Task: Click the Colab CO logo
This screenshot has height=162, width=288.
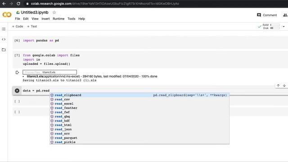Action: point(7,15)
